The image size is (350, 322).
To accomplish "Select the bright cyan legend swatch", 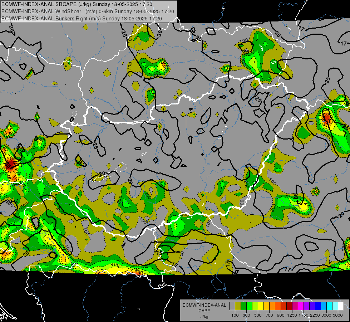I will [x=329, y=306].
